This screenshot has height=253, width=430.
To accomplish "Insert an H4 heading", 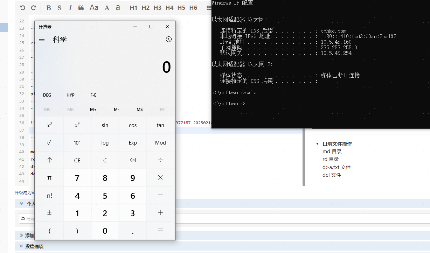I will 169,8.
